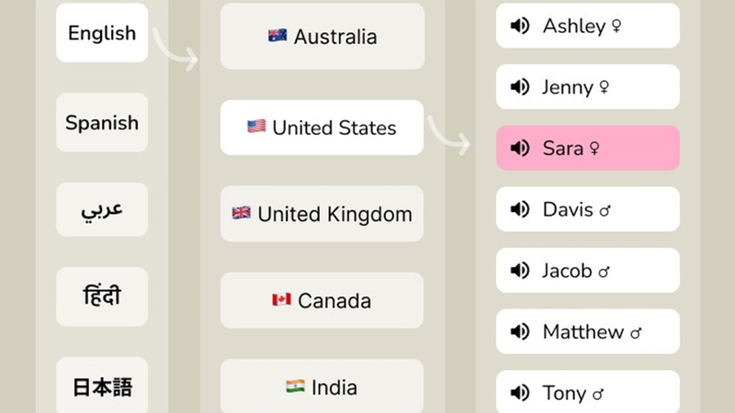
Task: Play Sara voice preview speaker icon
Action: [520, 148]
